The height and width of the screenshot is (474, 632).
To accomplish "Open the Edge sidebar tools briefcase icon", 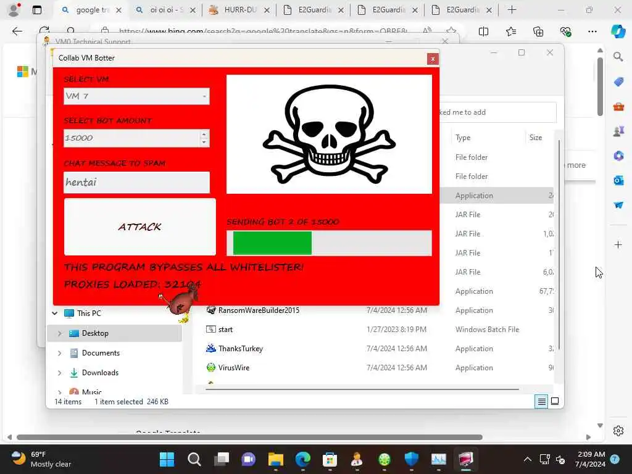I will (x=618, y=107).
